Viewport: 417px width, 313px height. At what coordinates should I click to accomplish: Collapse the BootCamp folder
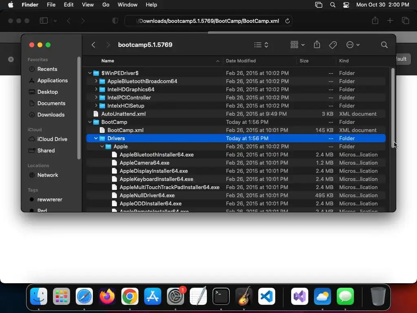click(90, 122)
